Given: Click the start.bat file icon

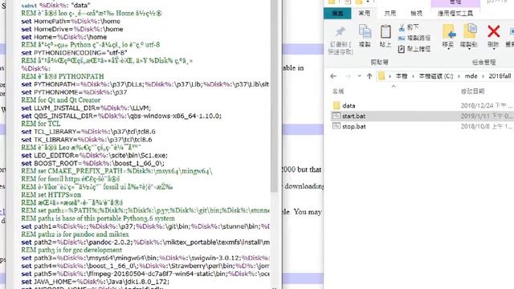Looking at the screenshot, I should click(x=337, y=116).
